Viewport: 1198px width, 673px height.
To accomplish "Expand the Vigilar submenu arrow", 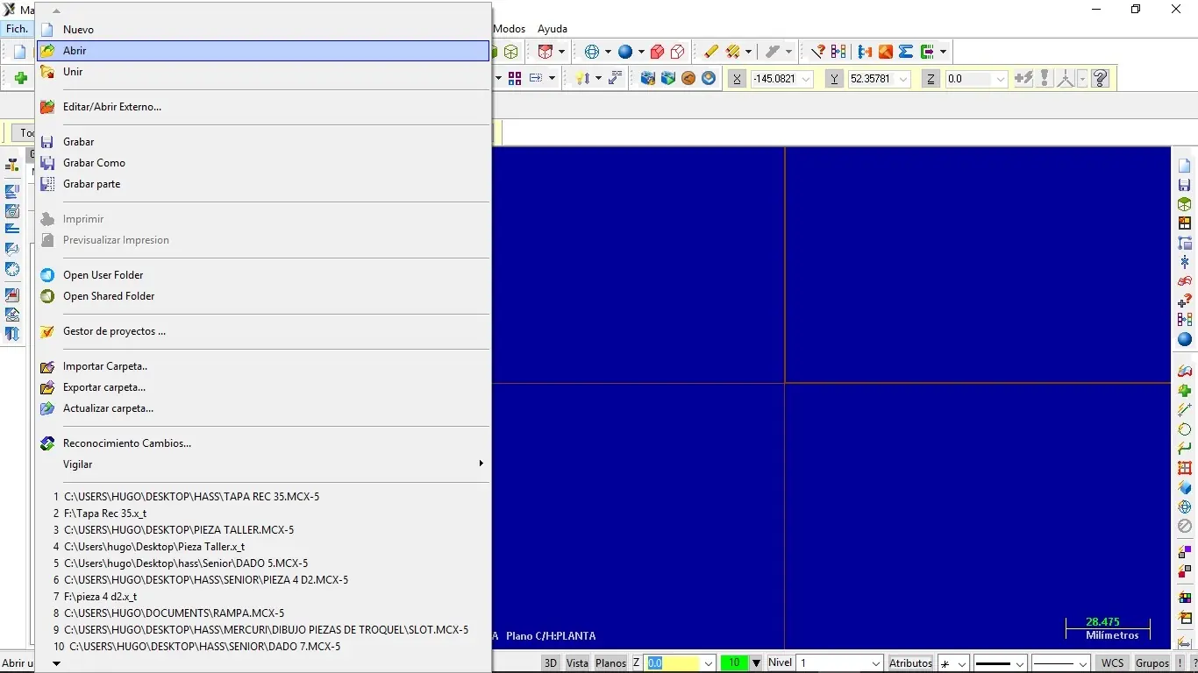I will (x=481, y=464).
